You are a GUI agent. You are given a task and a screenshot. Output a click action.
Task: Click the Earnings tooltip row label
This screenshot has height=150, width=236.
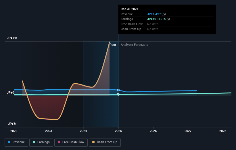[127, 19]
